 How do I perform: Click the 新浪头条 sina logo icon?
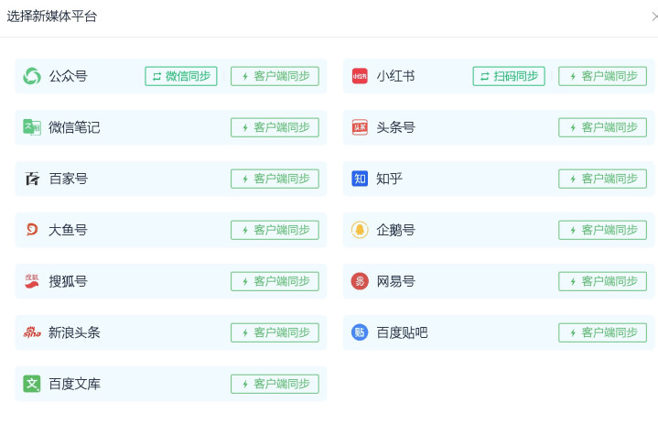click(x=32, y=332)
